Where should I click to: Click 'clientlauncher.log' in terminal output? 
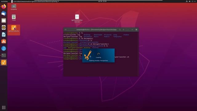(72, 35)
